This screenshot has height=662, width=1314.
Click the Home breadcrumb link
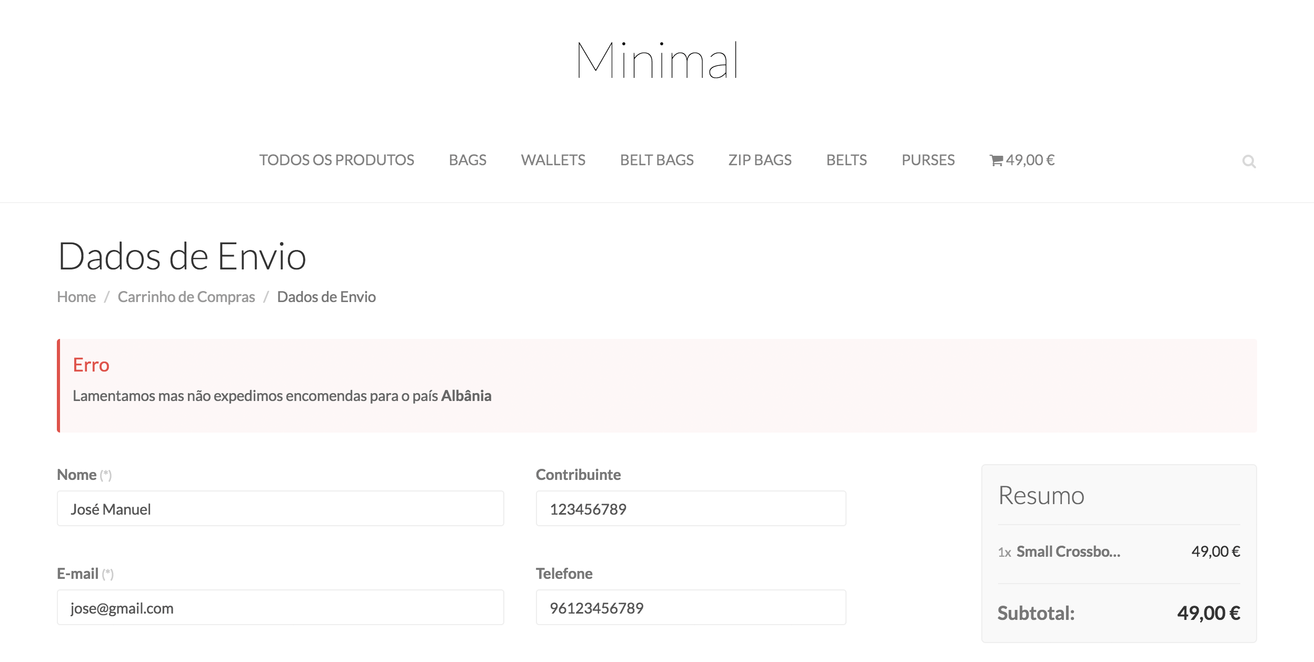(x=76, y=297)
